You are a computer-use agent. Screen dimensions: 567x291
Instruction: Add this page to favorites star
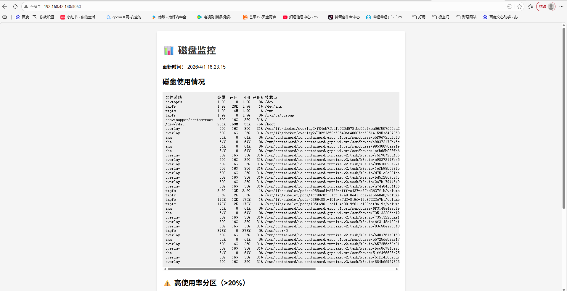pos(519,7)
